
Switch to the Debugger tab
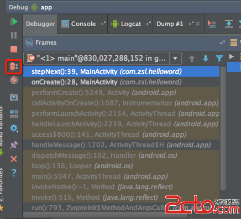coord(40,24)
